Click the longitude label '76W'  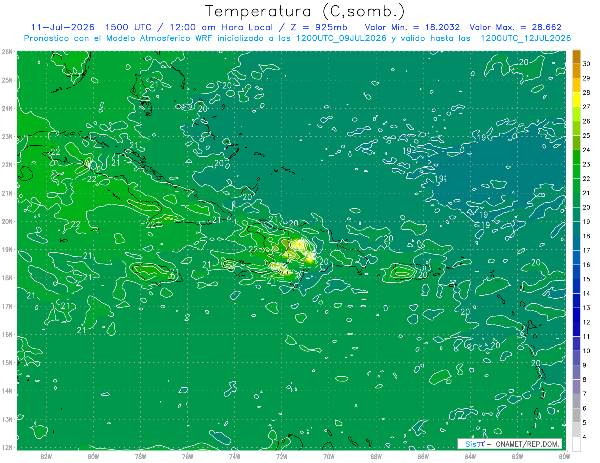[x=187, y=456]
